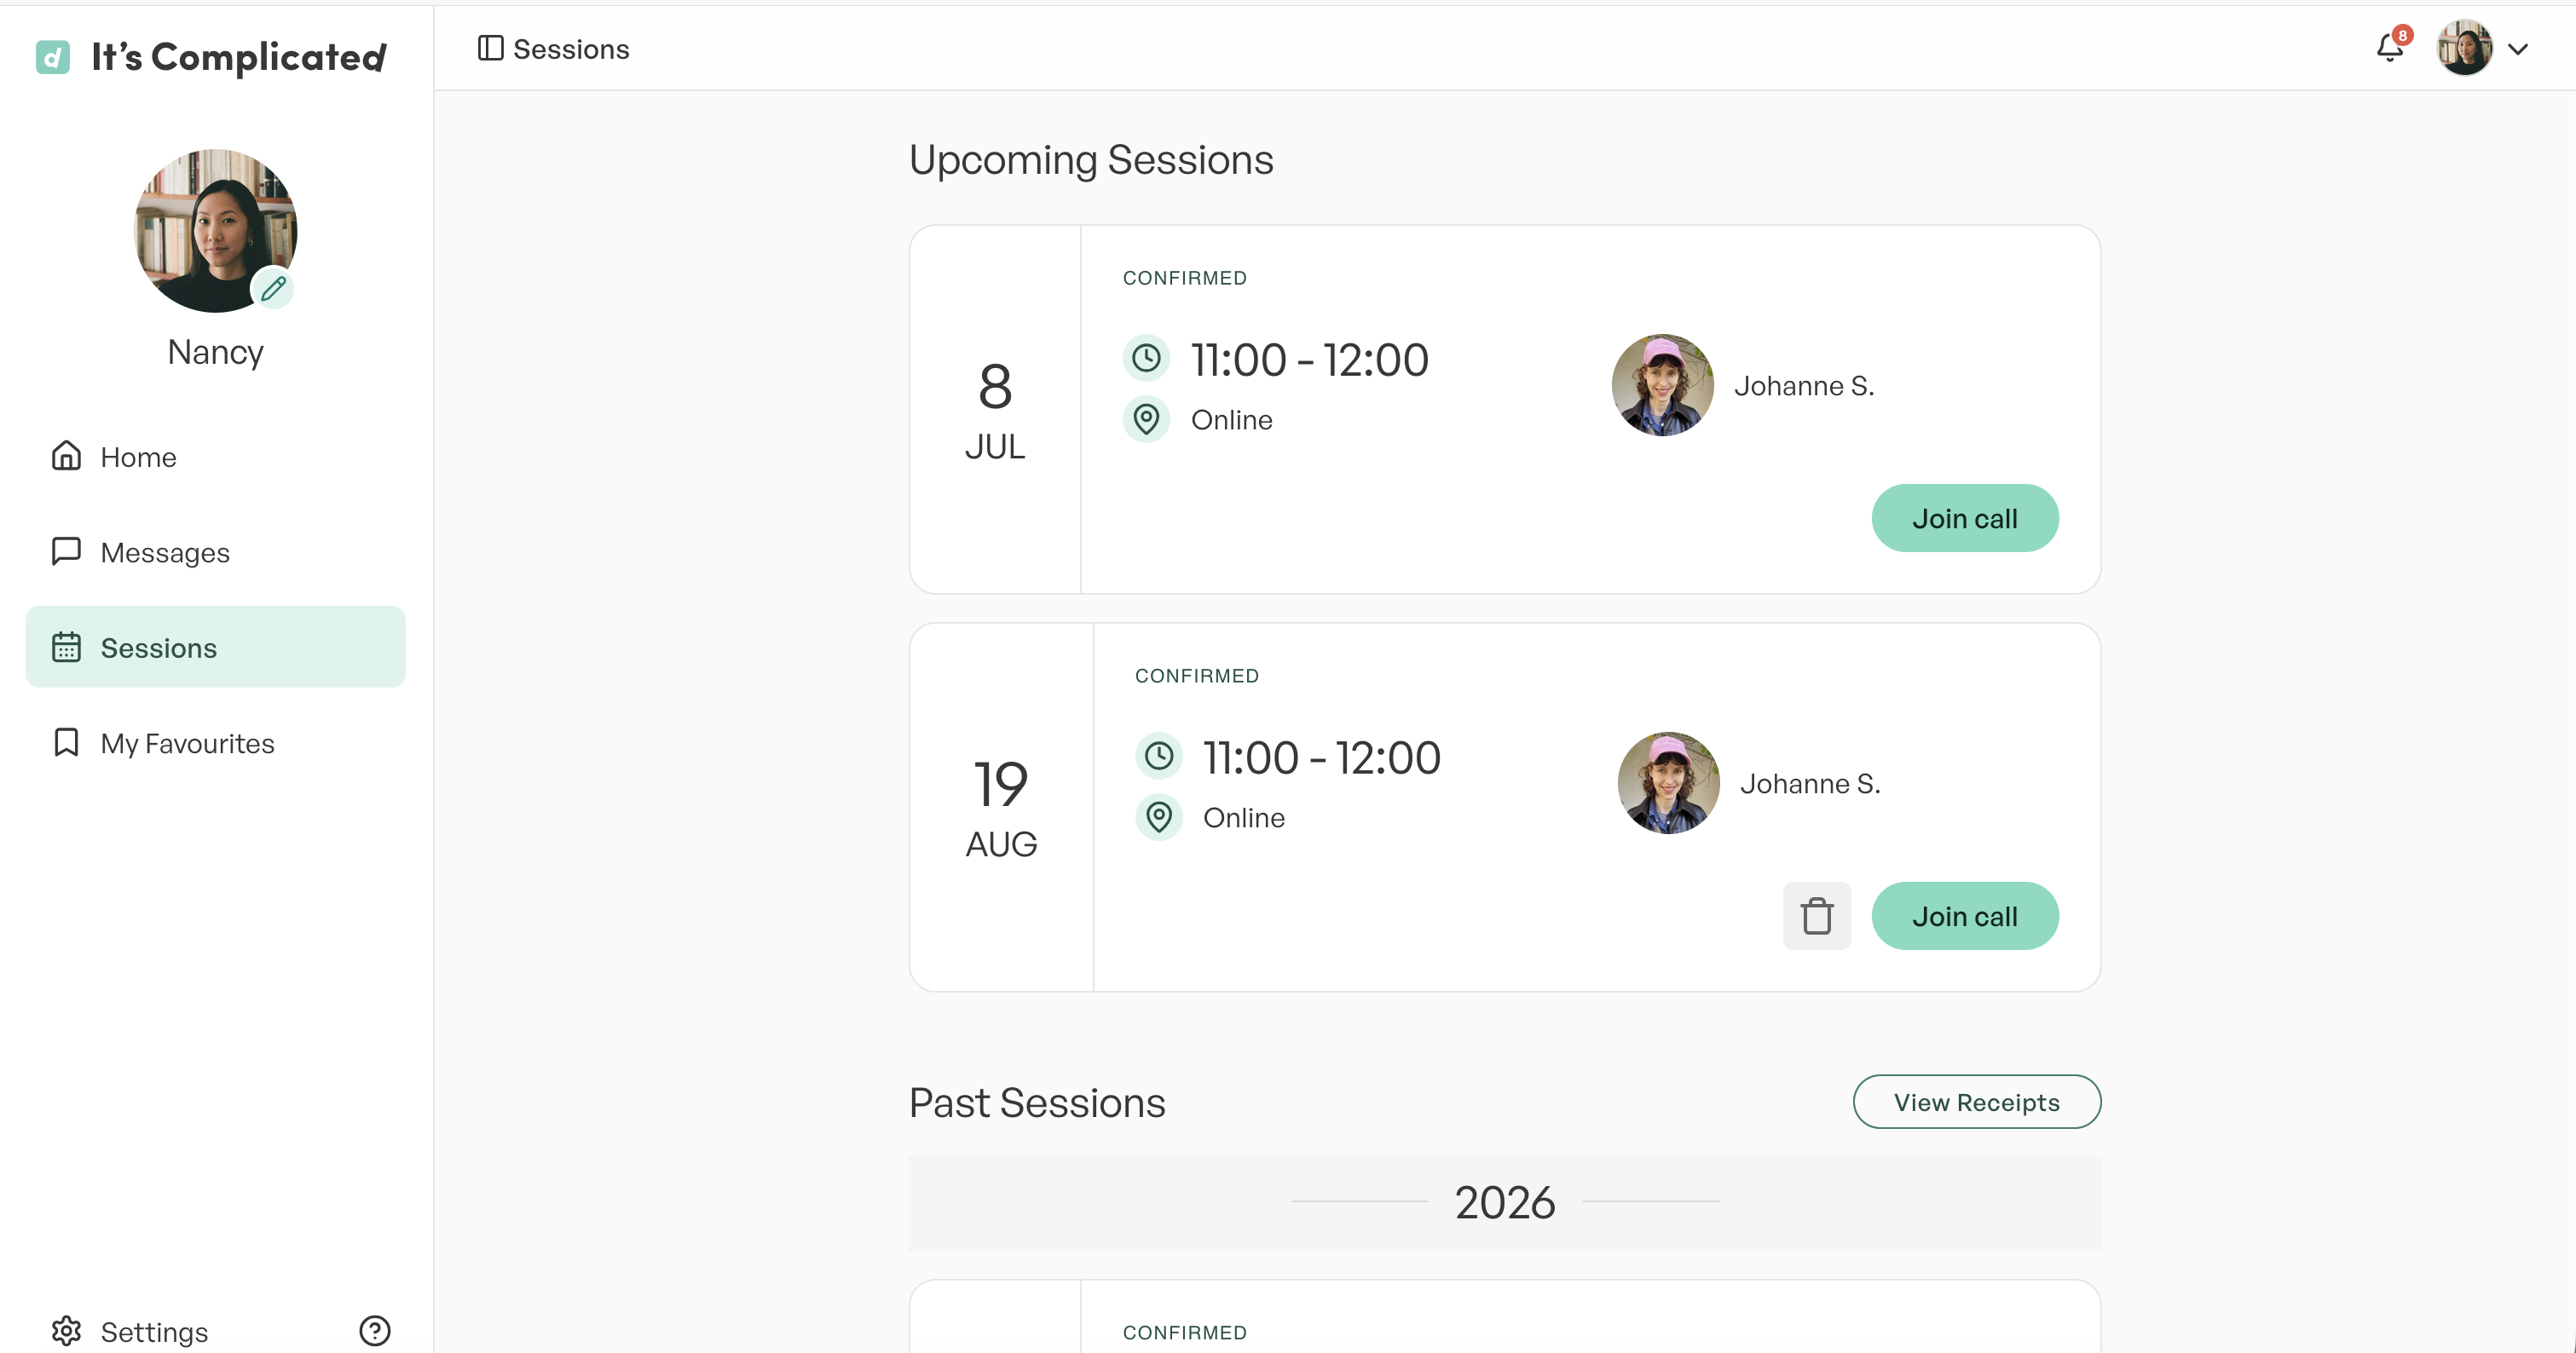This screenshot has width=2576, height=1353.
Task: Open the help question mark icon
Action: pos(374,1331)
